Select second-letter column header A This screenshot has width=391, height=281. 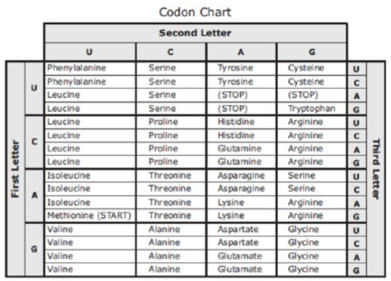pos(241,52)
